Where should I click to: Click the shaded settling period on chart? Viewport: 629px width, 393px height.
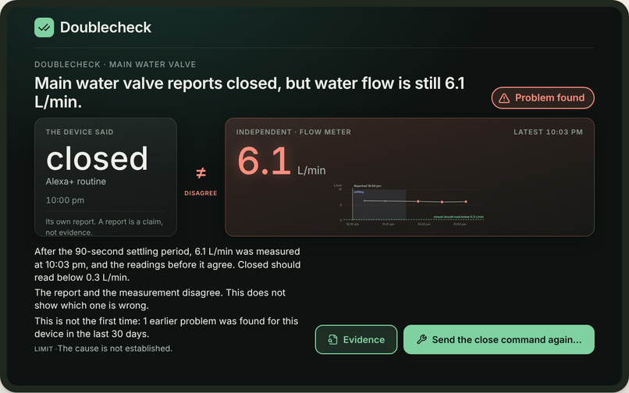point(379,204)
